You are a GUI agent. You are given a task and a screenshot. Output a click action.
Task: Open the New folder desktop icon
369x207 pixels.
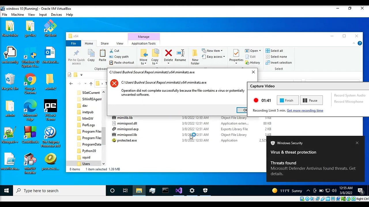pos(10,28)
